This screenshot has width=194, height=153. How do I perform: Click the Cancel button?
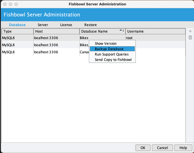tap(162, 148)
